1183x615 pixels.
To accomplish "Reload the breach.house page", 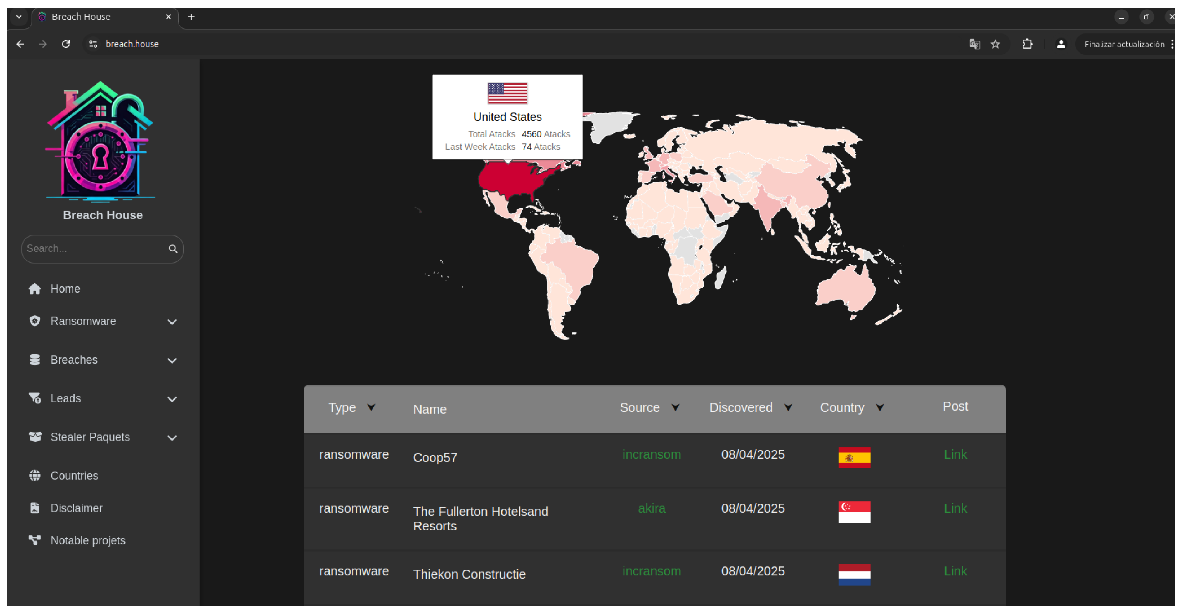I will coord(66,44).
